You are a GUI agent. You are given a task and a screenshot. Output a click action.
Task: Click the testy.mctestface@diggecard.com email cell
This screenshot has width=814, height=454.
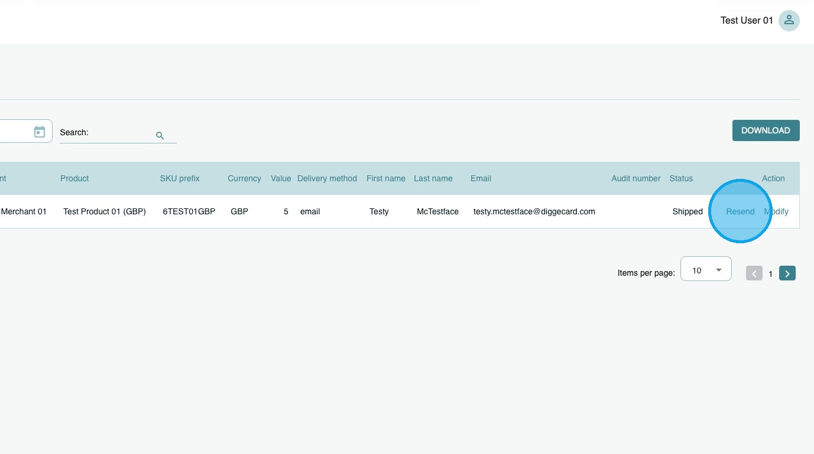(x=534, y=211)
